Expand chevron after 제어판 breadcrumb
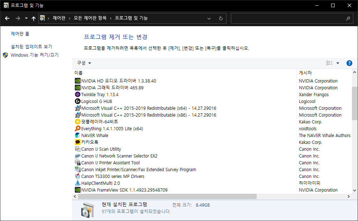The width and height of the screenshot is (358, 221). click(x=69, y=18)
